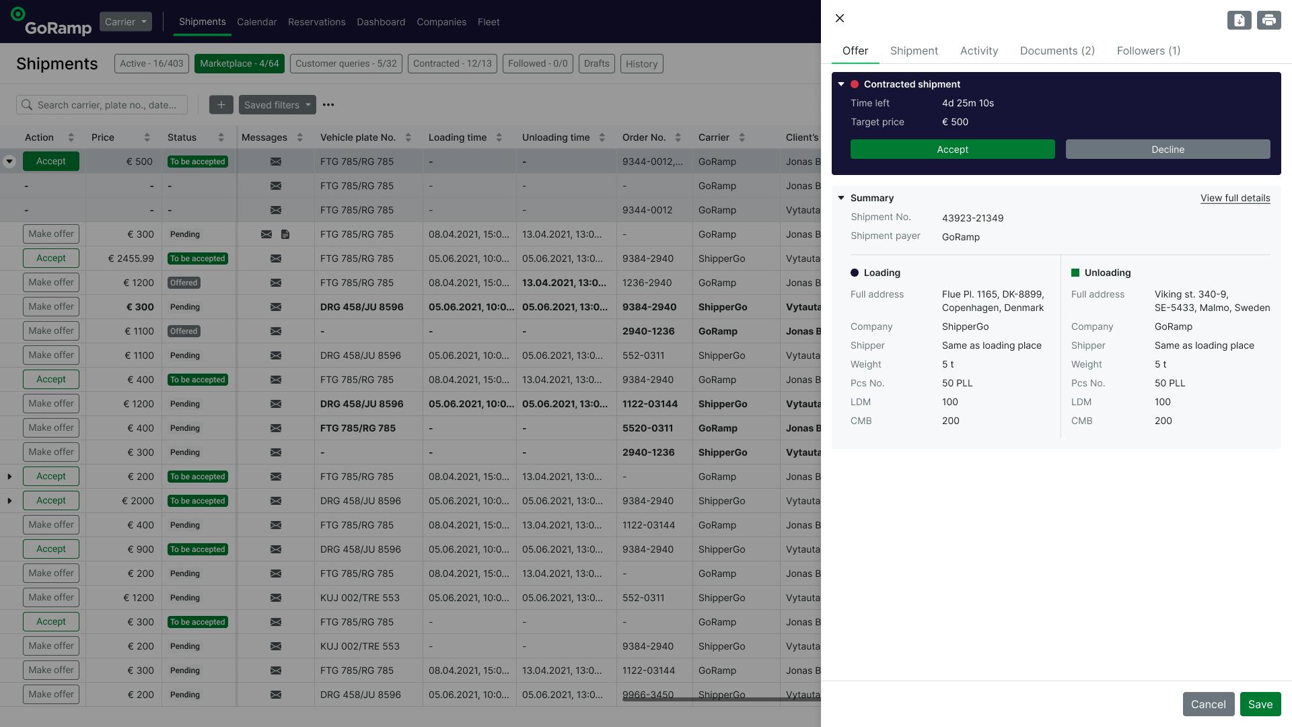Image resolution: width=1292 pixels, height=727 pixels.
Task: Open the document icon in € 300 row
Action: pos(285,234)
